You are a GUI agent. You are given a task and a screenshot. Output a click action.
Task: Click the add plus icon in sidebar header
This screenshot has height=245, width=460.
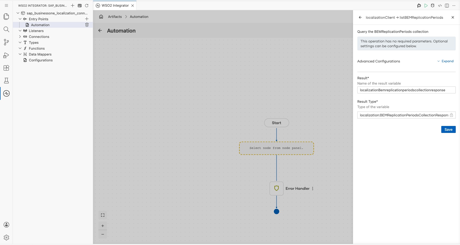[72, 5]
